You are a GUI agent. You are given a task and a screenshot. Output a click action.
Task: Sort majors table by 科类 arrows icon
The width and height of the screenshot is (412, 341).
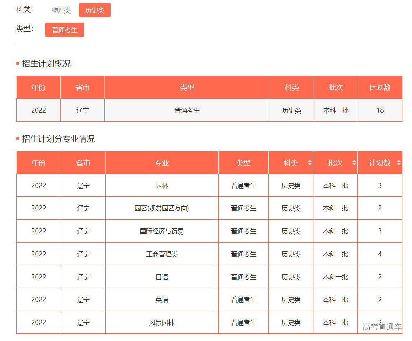(310, 163)
